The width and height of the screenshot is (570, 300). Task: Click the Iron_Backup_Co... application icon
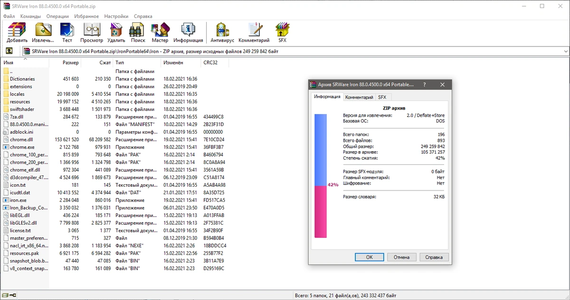pos(6,208)
